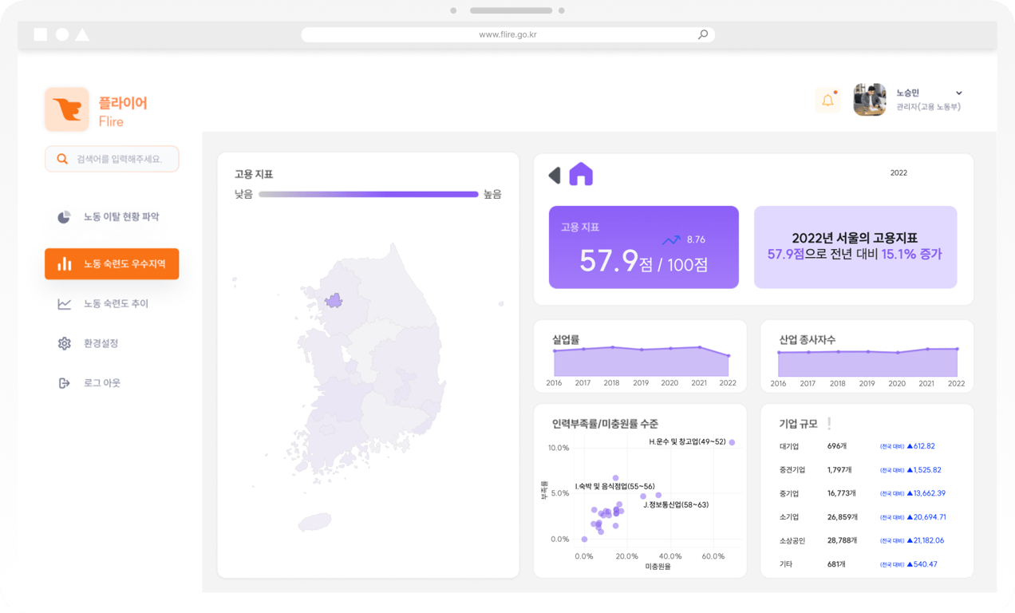Screen dimensions: 1015x613
Task: Click the browser address bar search icon
Action: pos(703,34)
